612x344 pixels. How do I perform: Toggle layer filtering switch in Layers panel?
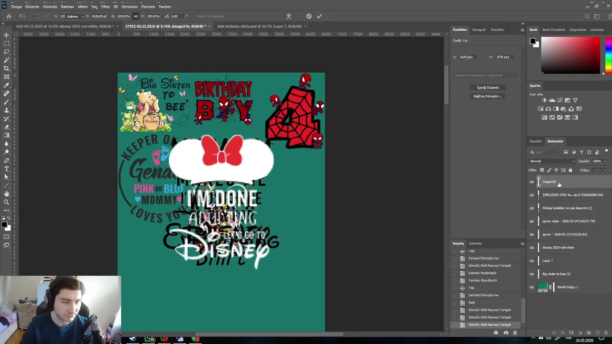coord(606,151)
